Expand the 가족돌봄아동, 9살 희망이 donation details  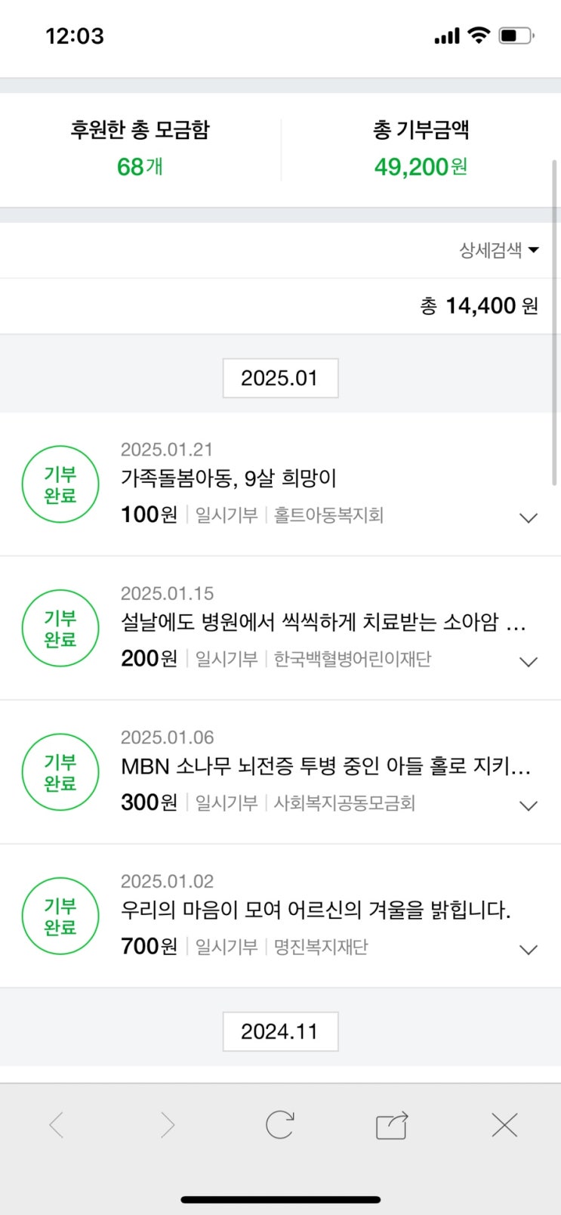529,518
